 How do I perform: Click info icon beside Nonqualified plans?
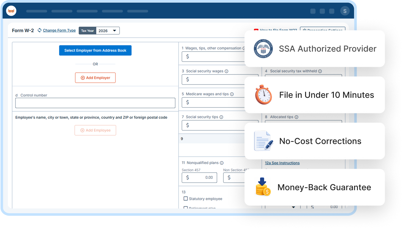[x=222, y=163]
